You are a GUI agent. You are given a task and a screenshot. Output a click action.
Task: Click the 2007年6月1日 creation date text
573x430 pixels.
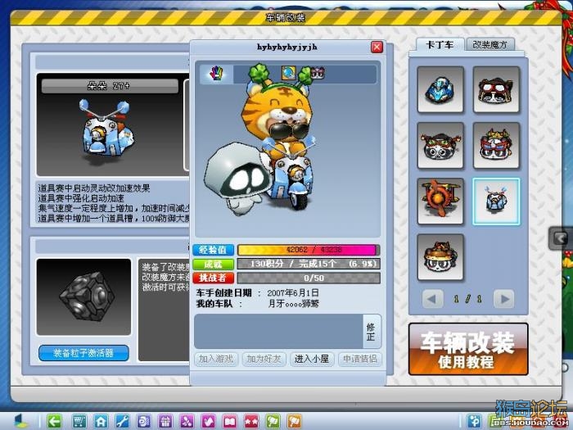(293, 293)
